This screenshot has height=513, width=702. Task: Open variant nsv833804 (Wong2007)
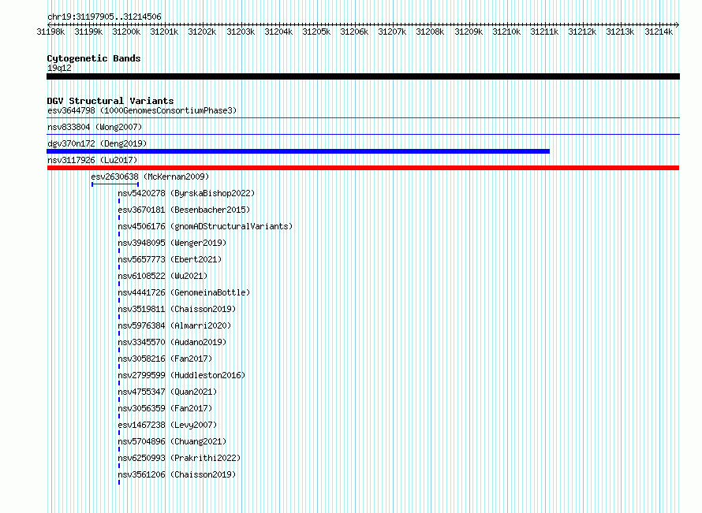95,127
